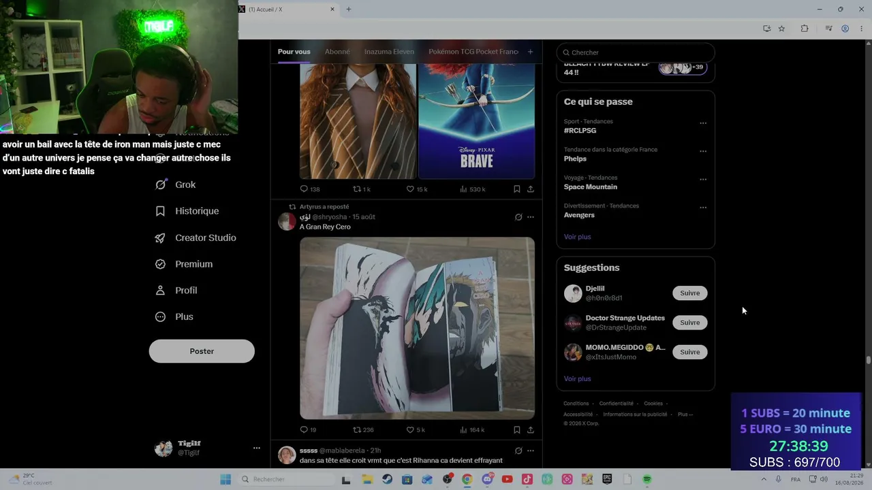Open the Plus more options icon

(x=160, y=316)
